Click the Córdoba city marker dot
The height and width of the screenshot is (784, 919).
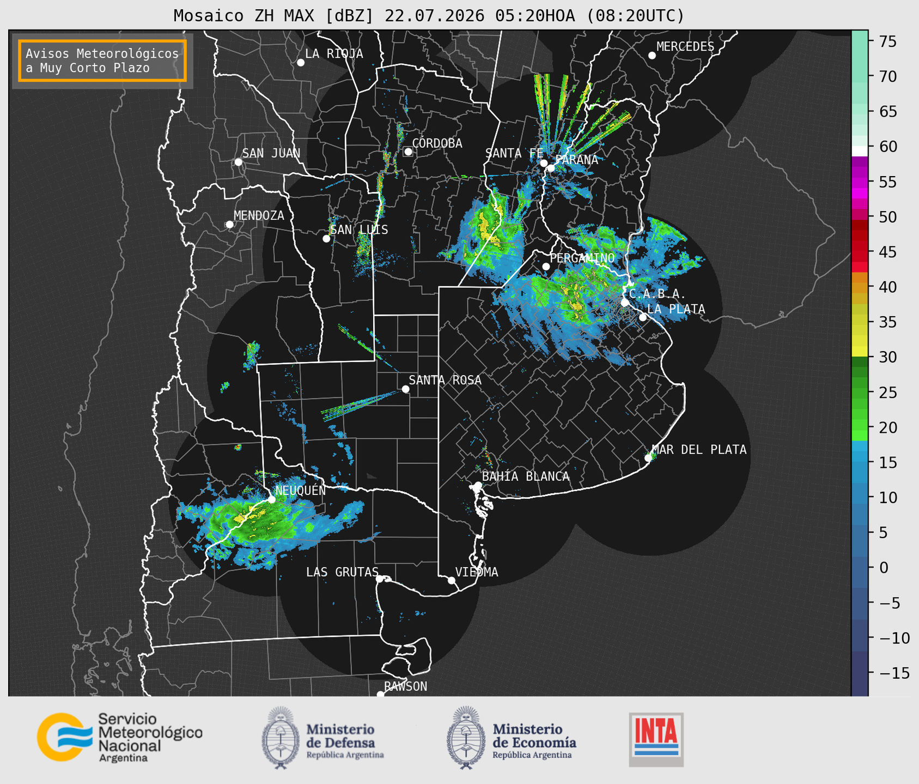coord(408,152)
